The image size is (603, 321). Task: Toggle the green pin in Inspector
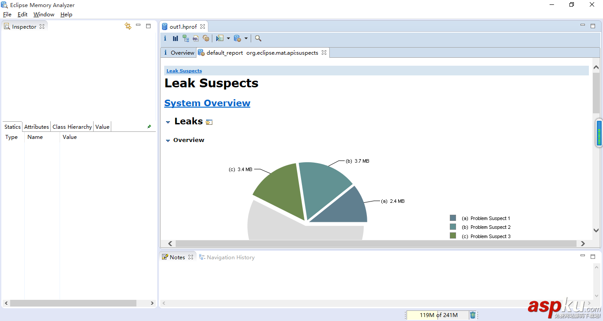[x=149, y=127]
